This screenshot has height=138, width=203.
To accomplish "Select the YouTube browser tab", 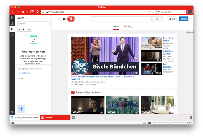I will tap(55, 117).
